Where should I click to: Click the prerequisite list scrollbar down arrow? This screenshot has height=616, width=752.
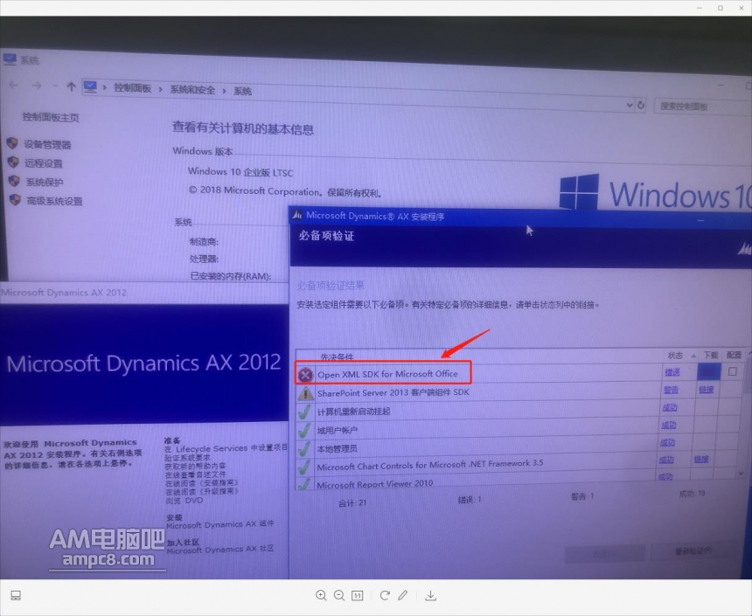point(741,474)
